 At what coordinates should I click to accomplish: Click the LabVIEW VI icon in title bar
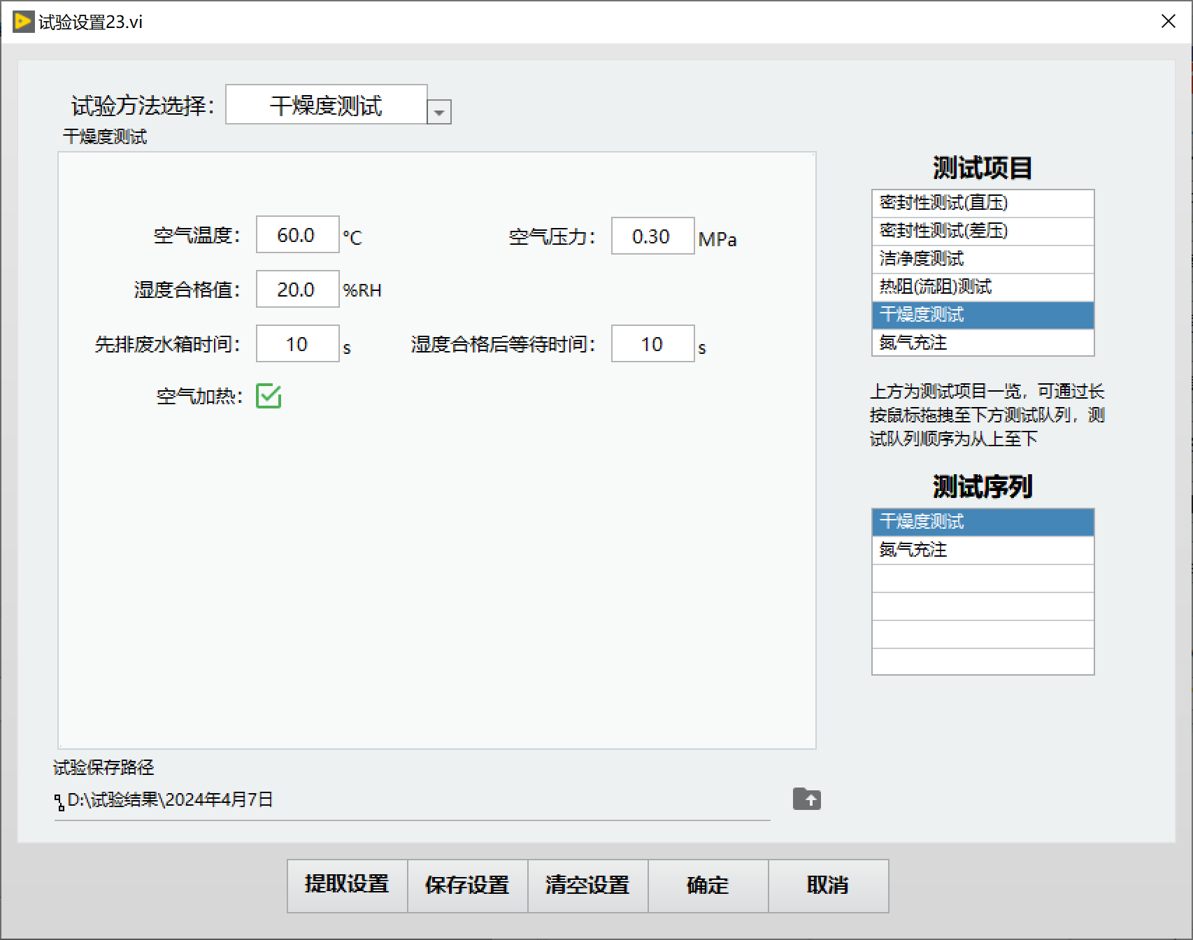(x=23, y=22)
